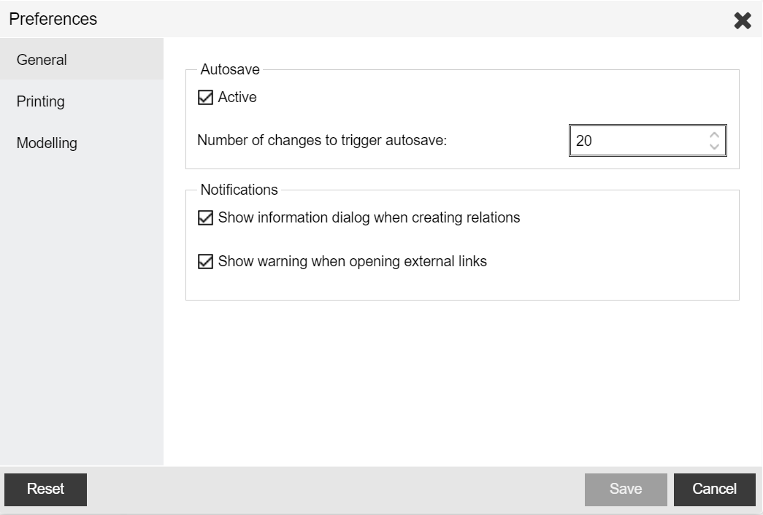Click the Notifications group heading
The height and width of the screenshot is (515, 763).
pos(239,190)
